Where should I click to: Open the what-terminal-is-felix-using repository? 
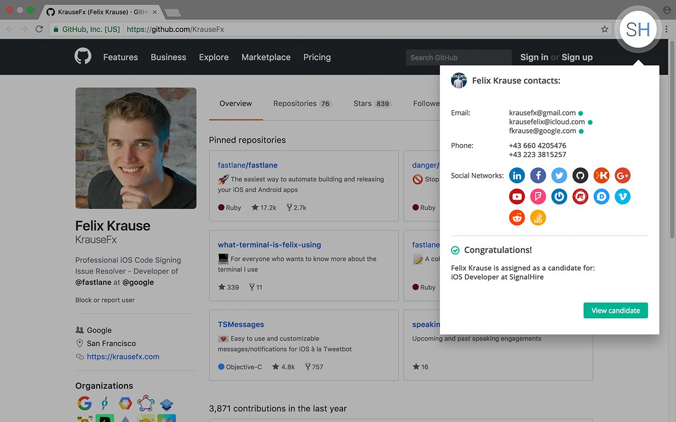click(269, 245)
